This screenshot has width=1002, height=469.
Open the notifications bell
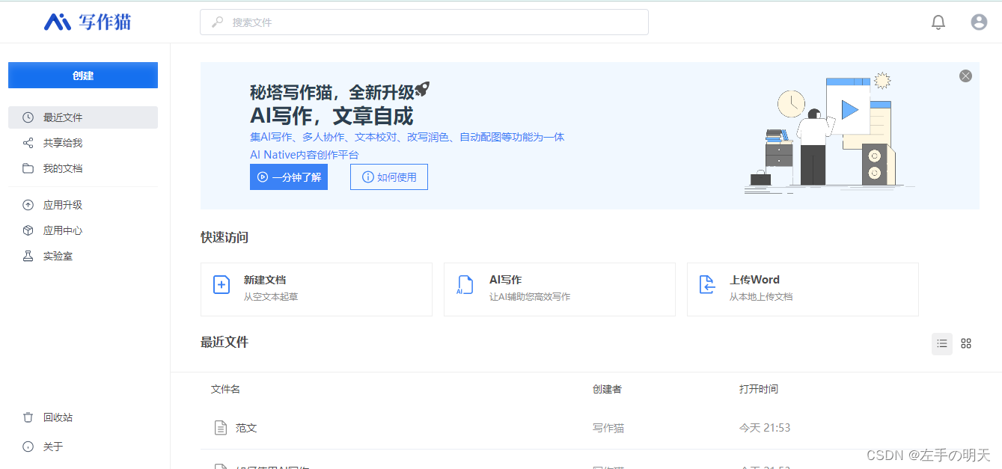pyautogui.click(x=938, y=22)
